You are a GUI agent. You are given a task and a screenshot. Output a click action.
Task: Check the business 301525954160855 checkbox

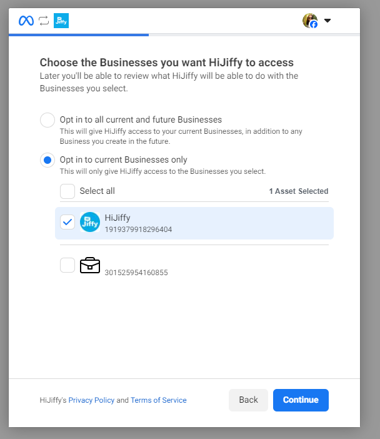(x=67, y=265)
